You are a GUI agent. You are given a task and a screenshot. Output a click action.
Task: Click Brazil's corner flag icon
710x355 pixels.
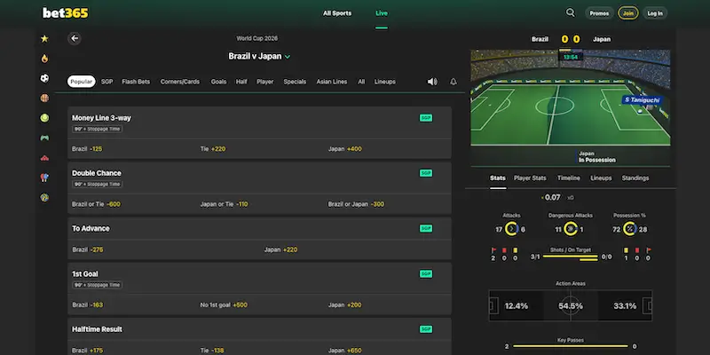tap(493, 250)
